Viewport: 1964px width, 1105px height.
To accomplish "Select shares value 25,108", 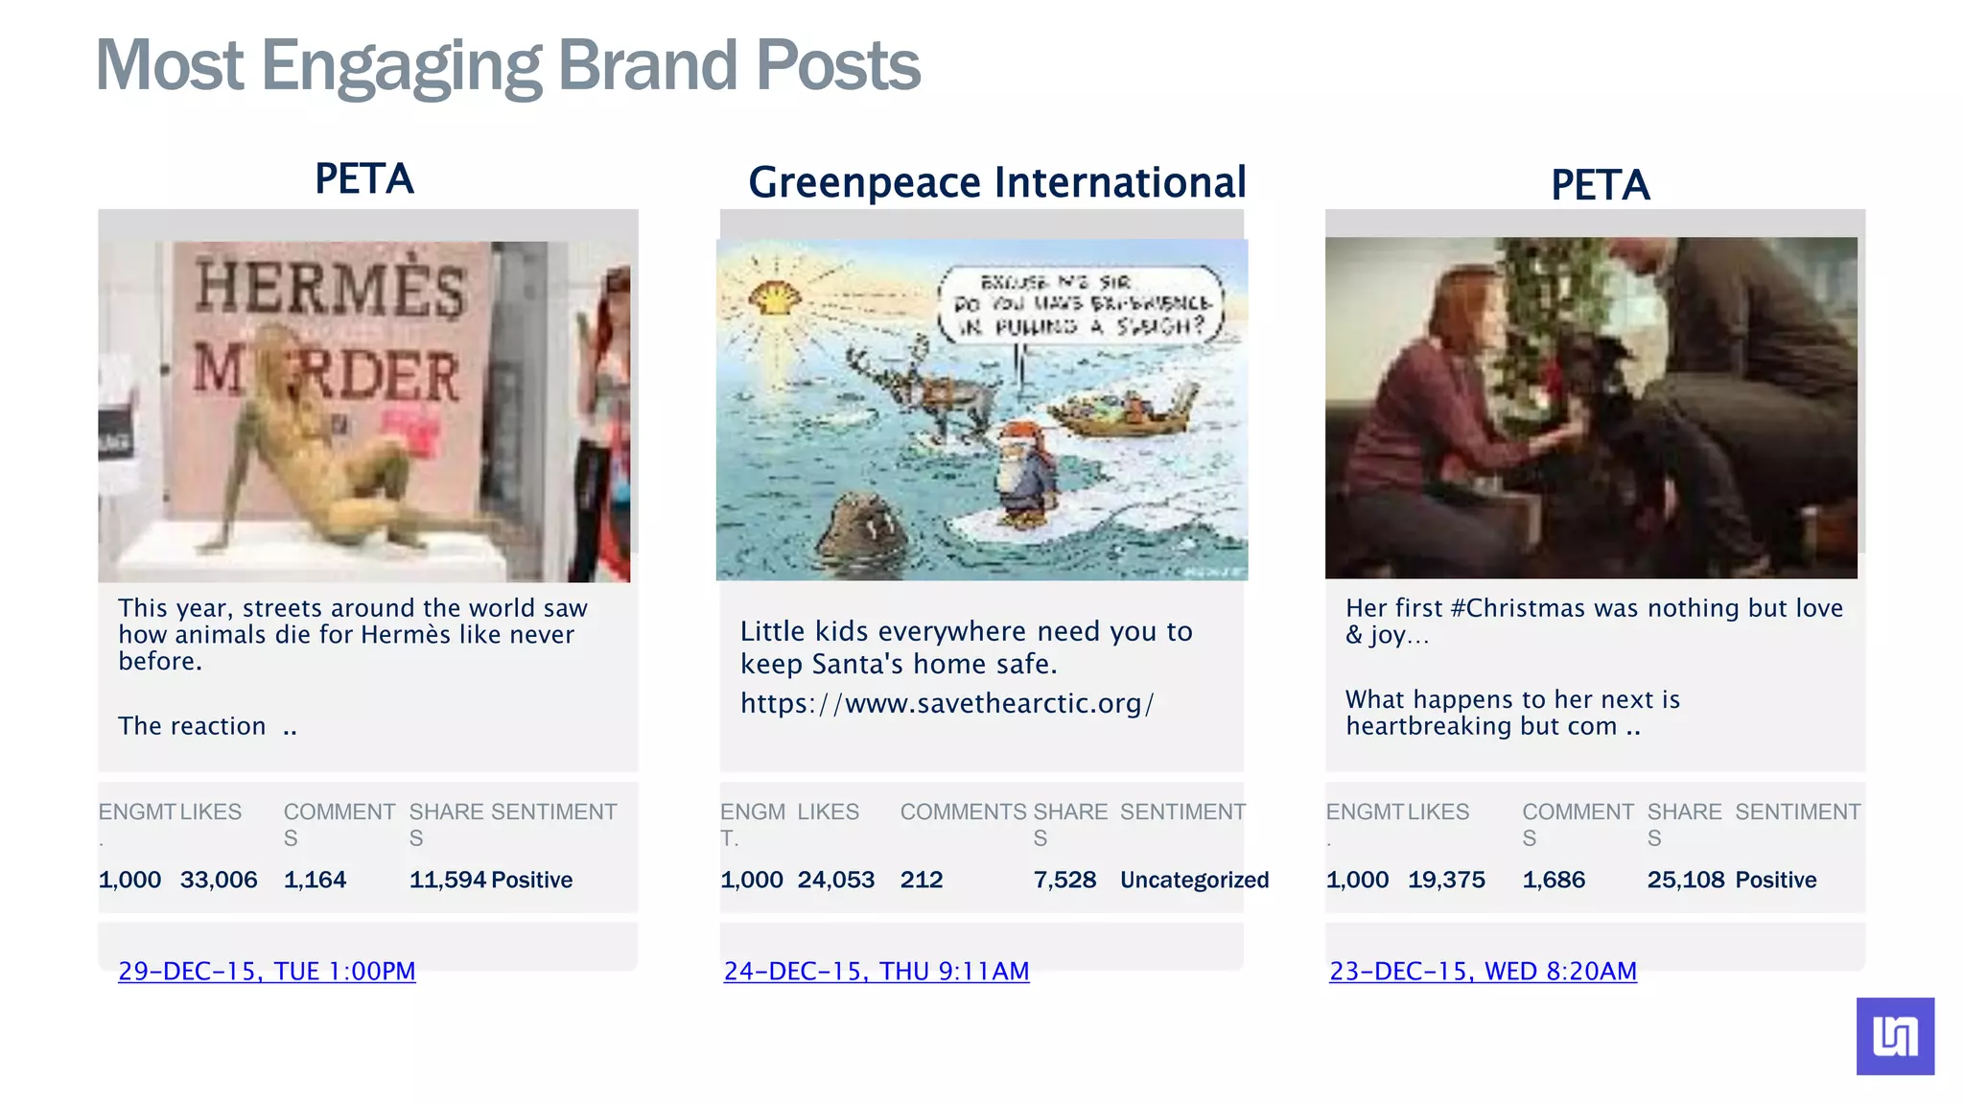I will [1686, 880].
